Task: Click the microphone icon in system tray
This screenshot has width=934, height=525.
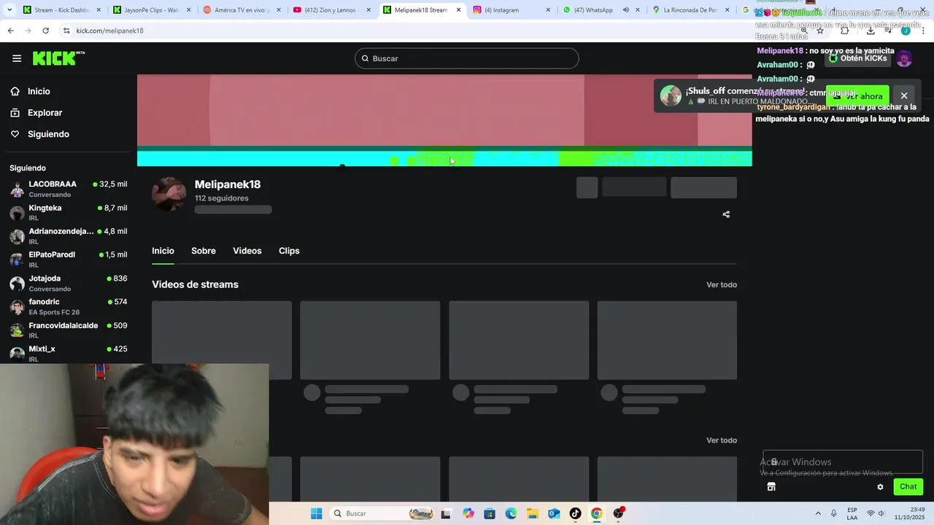Action: click(x=834, y=513)
